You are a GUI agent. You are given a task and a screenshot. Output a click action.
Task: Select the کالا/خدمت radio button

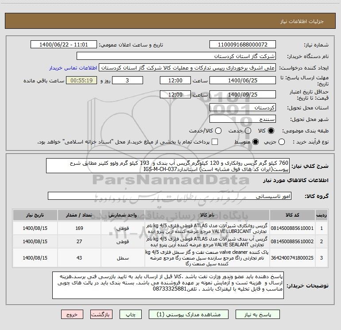tap(218, 131)
